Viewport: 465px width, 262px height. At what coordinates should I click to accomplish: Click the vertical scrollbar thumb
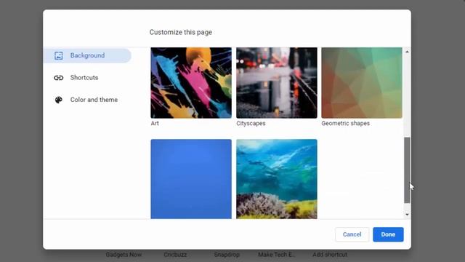407,170
